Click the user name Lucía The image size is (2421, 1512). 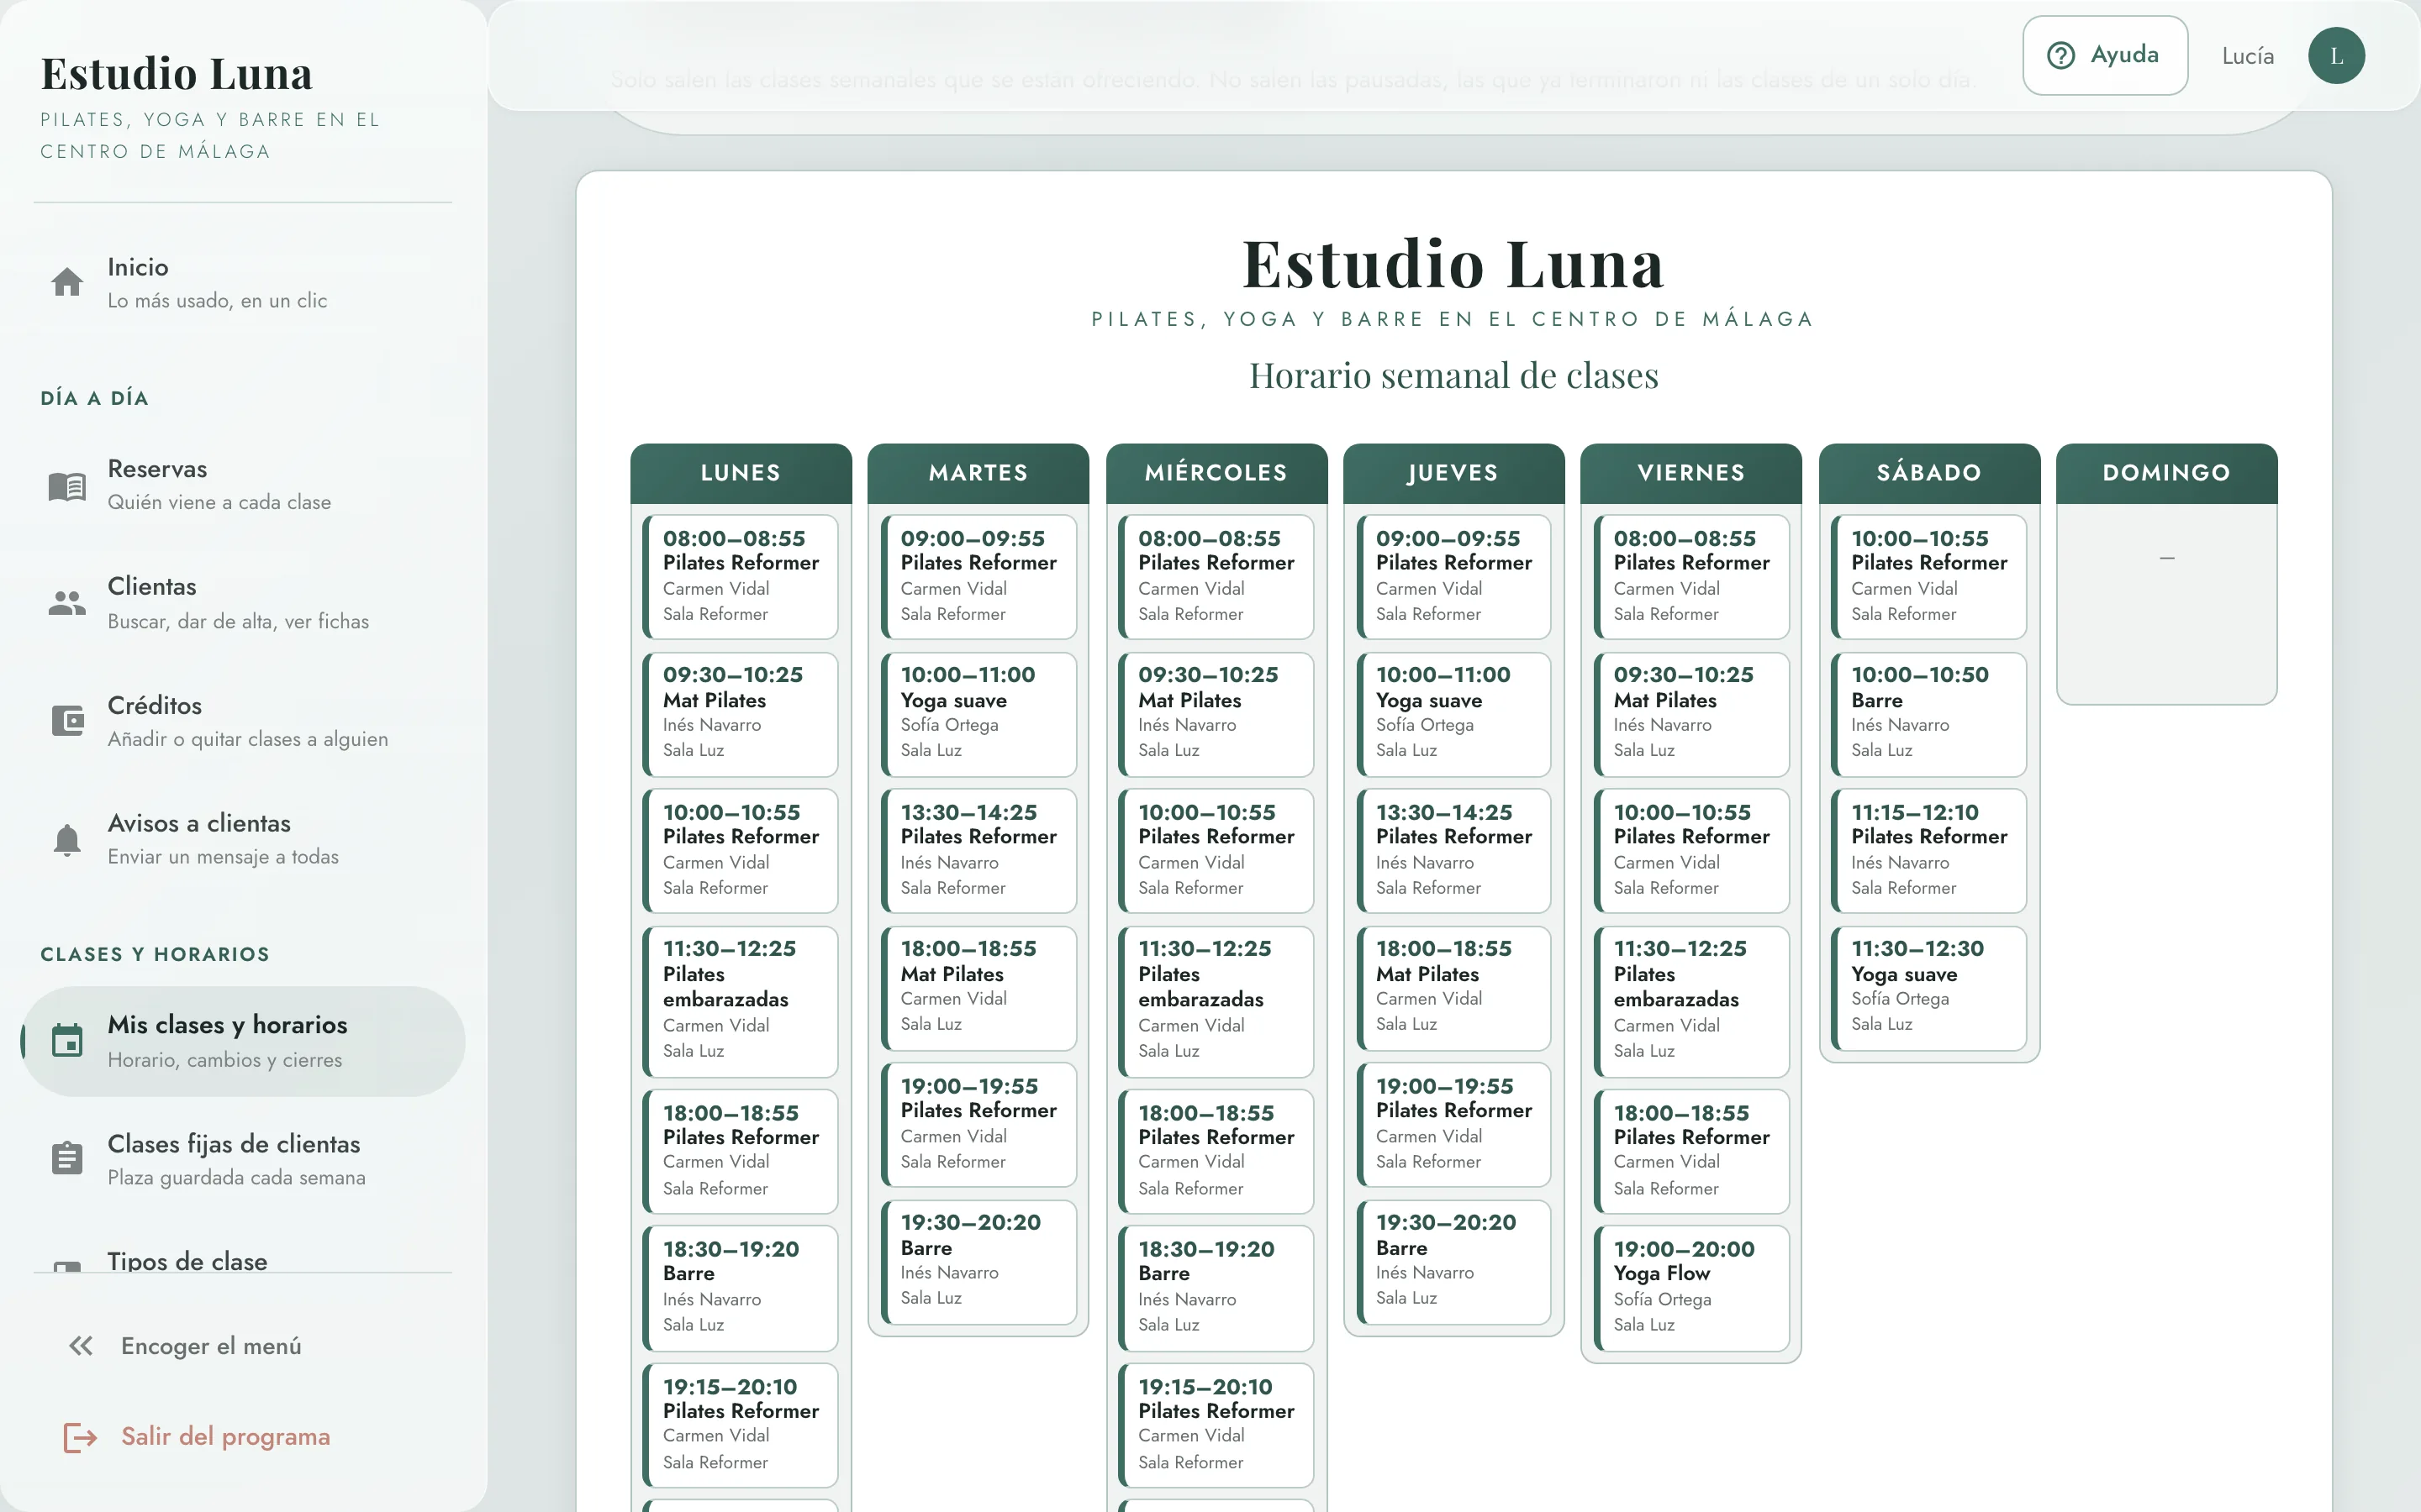(x=2248, y=56)
